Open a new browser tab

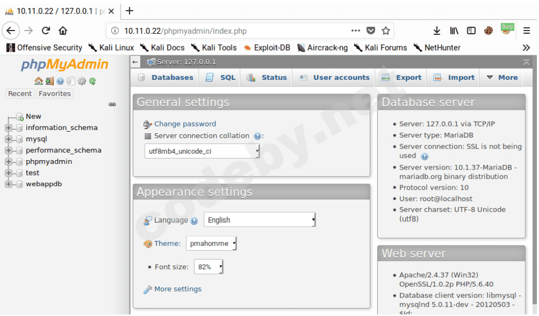tap(129, 11)
